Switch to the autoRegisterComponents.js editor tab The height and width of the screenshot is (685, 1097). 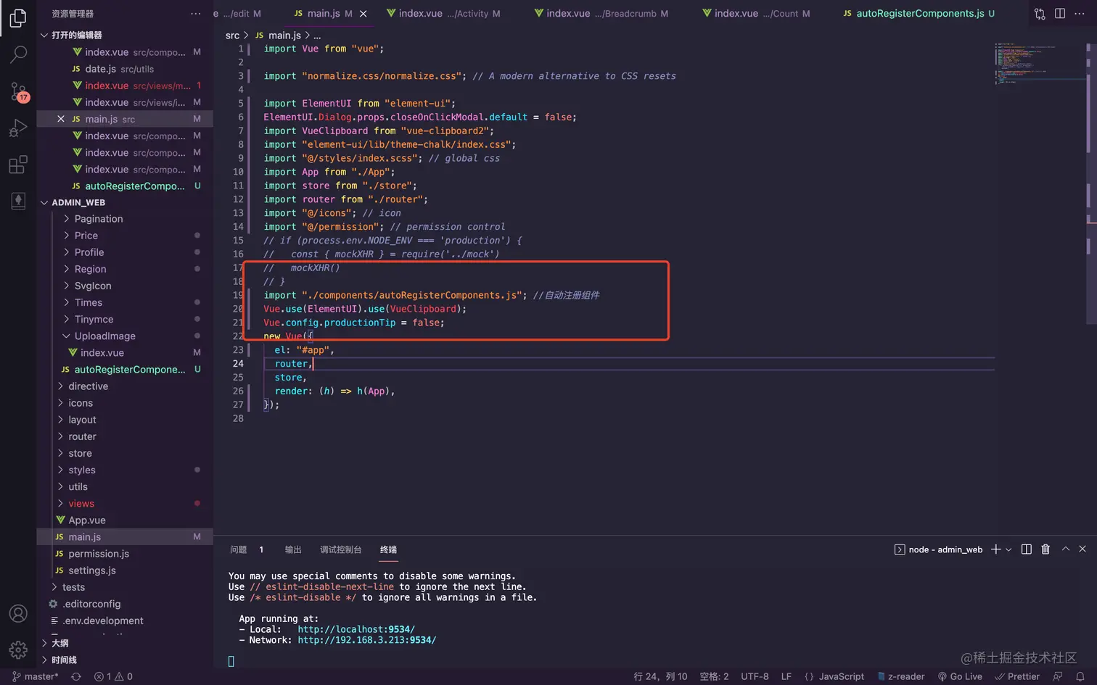[x=919, y=14]
